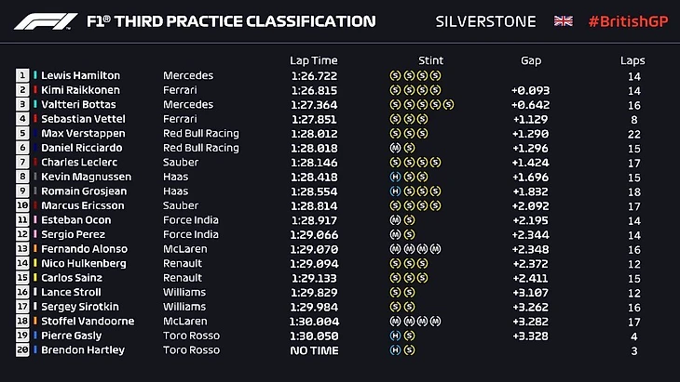Click Alonso's first medium tyre icon

point(395,249)
